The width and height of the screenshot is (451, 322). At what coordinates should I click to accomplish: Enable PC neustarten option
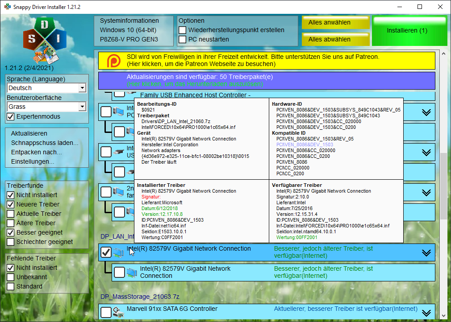pos(182,39)
